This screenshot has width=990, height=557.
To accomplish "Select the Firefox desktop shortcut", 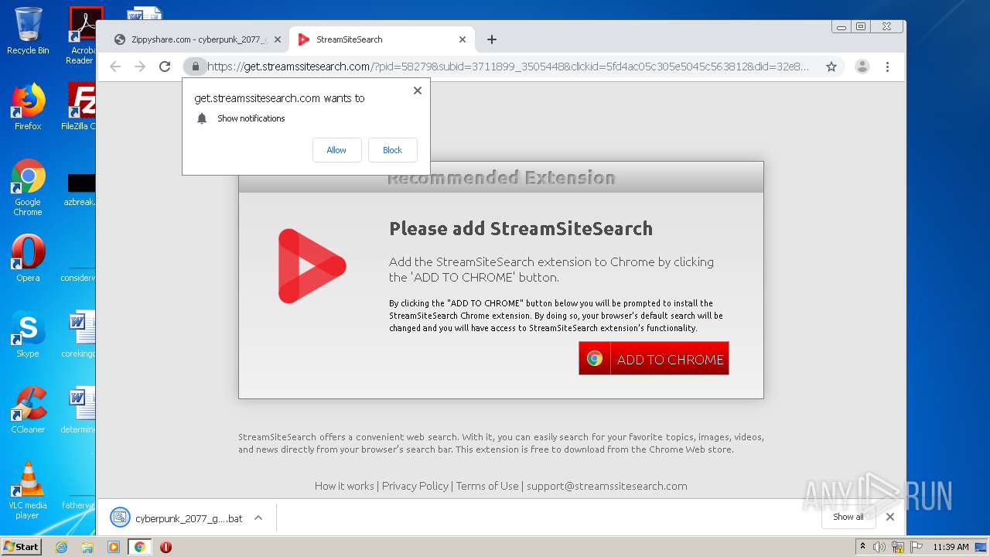I will [x=28, y=106].
